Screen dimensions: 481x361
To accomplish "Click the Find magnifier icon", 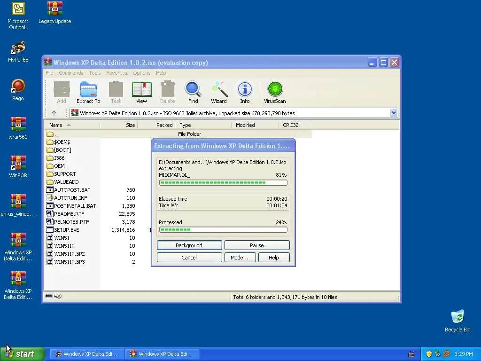I will click(193, 92).
